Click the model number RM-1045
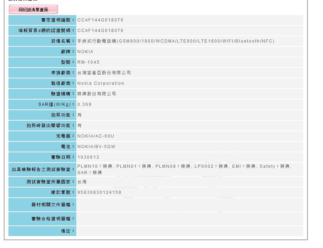Viewport: 323px width, 248px height. [x=88, y=62]
